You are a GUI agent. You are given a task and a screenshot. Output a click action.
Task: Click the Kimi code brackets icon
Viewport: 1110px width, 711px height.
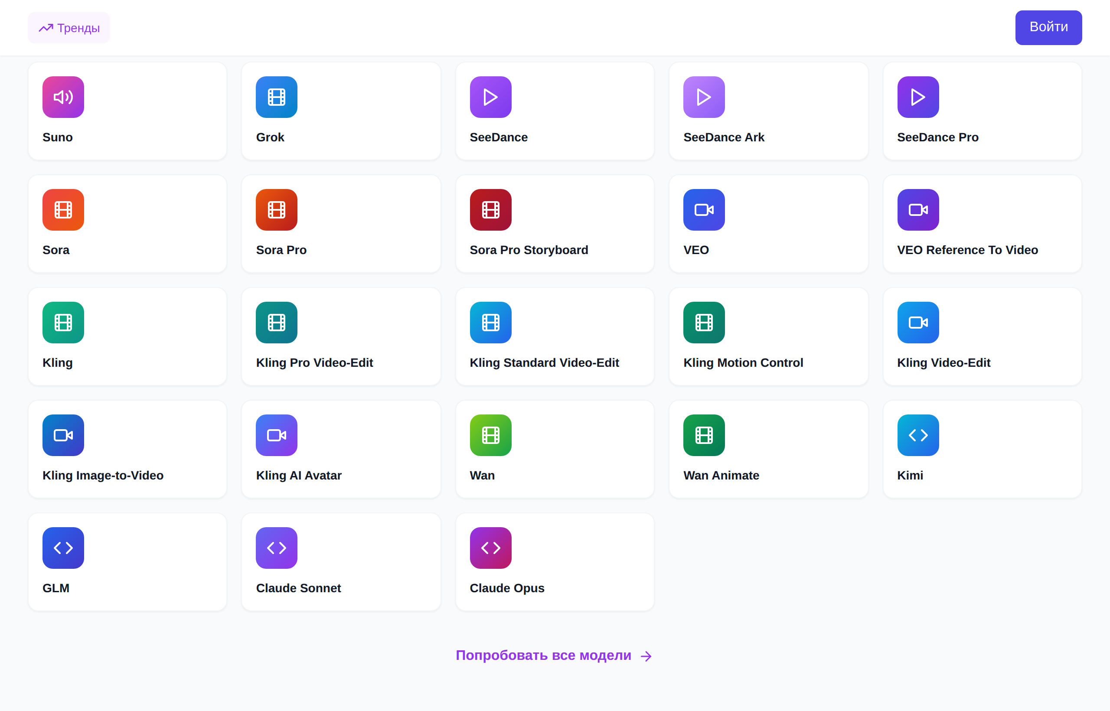tap(918, 435)
